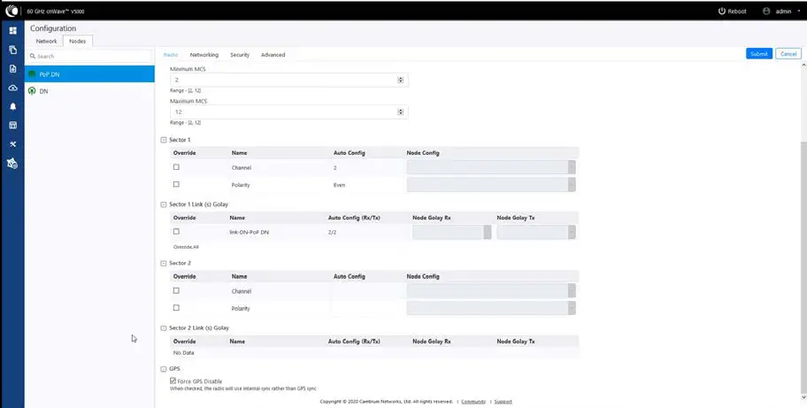
Task: Enable override for link-DN-PoP DN Golay
Action: [x=176, y=232]
